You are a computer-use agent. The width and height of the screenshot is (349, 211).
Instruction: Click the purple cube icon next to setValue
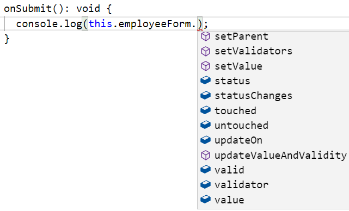pos(205,66)
